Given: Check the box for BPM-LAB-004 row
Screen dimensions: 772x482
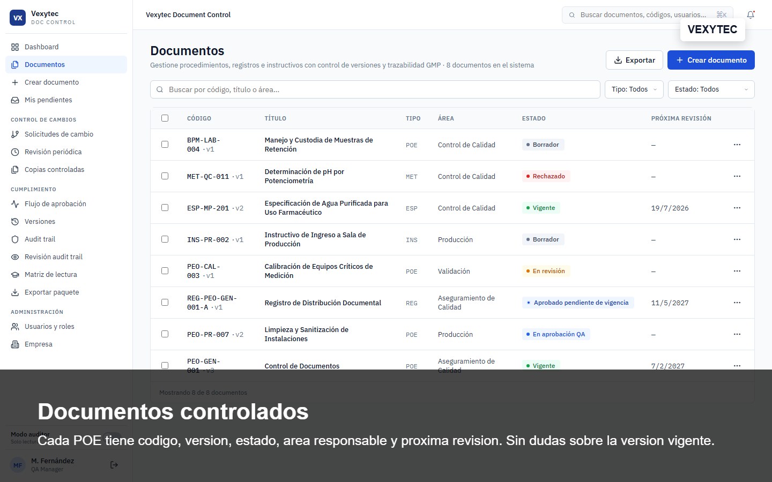Looking at the screenshot, I should point(165,144).
